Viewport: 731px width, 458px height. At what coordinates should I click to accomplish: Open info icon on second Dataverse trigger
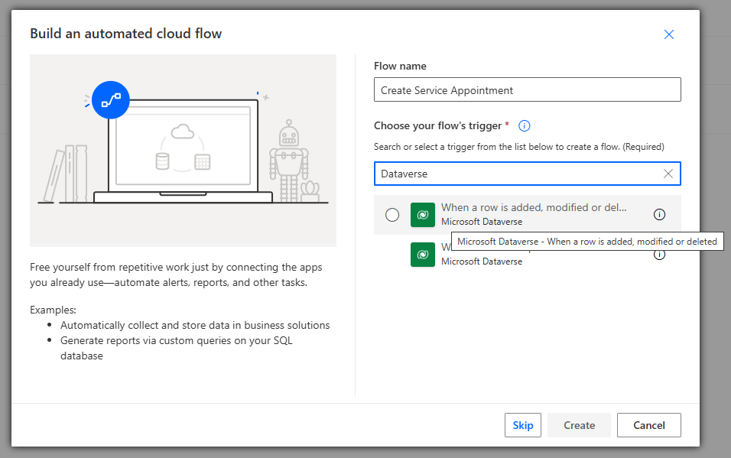[x=659, y=255]
